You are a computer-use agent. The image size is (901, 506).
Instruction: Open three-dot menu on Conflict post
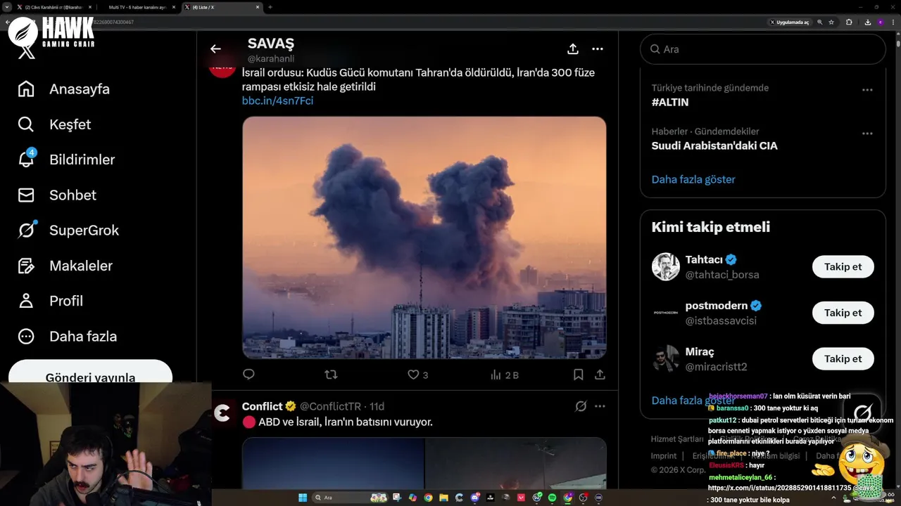[600, 406]
